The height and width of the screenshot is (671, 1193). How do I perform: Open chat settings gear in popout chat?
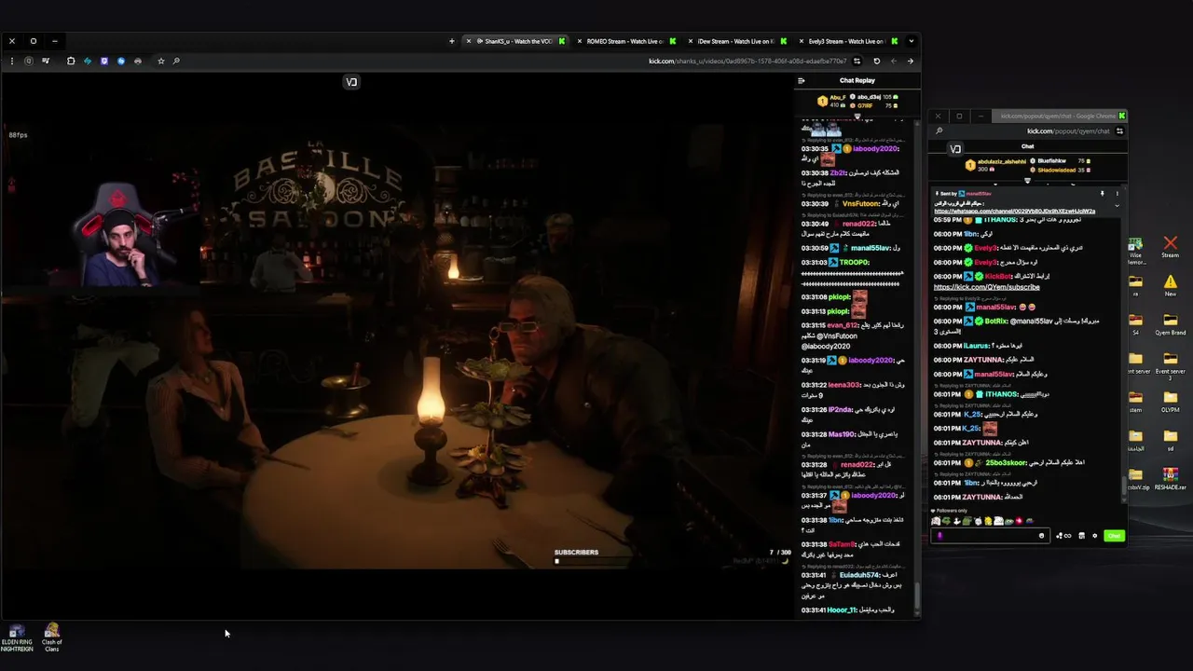pos(1094,536)
